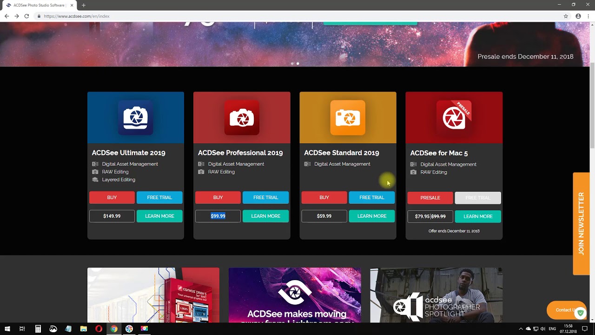Start free trial of ACDSee Professional 2019
Viewport: 595px width, 335px height.
click(265, 197)
